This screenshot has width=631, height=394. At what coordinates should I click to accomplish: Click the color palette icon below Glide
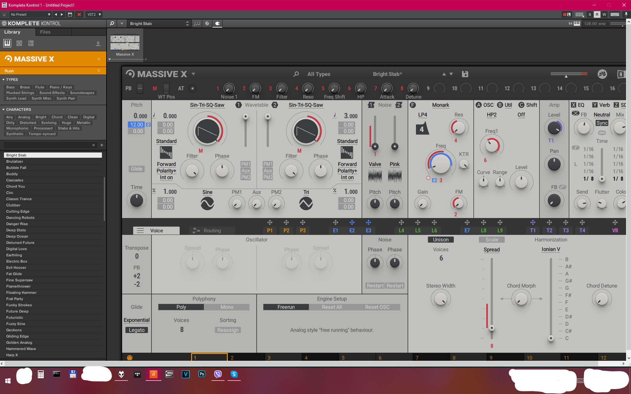coord(130,358)
